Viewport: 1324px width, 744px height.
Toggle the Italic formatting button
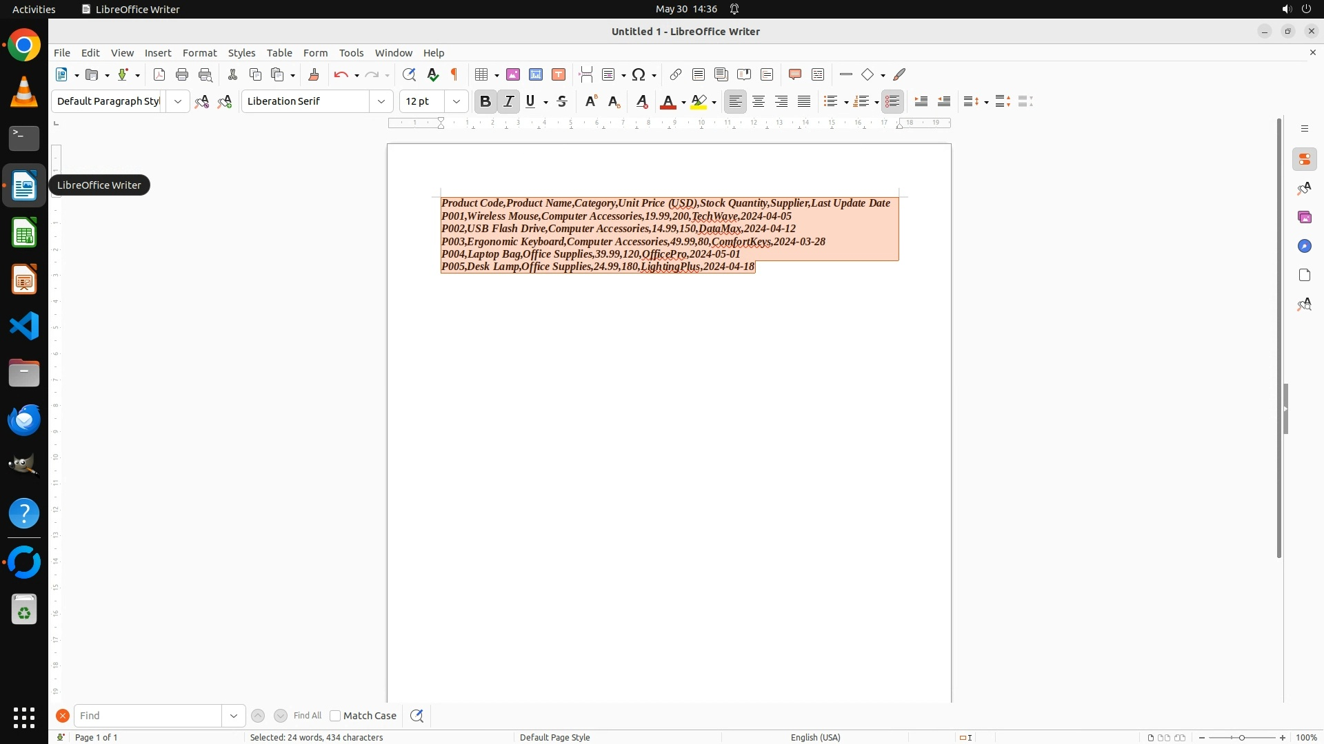(x=509, y=101)
